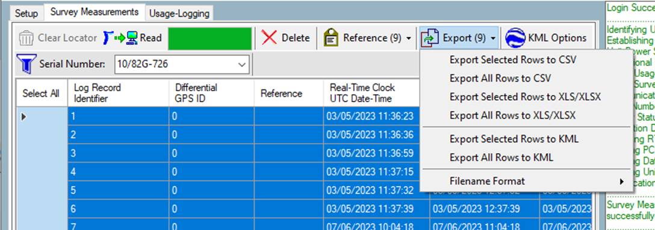Select log record identifier cell 4
Viewport: 655px width, 230px height.
pyautogui.click(x=118, y=171)
